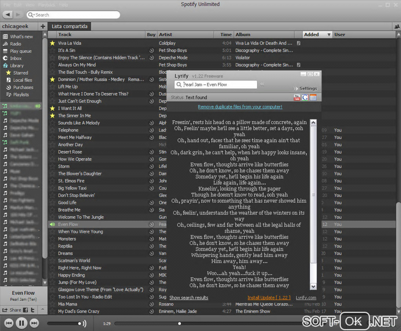This screenshot has height=331, width=401.
Task: Open What's new in the sidebar
Action: (x=22, y=37)
